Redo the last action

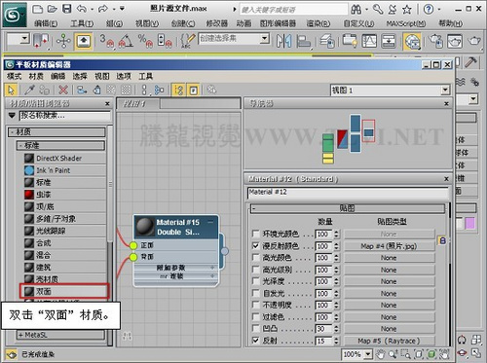tap(102, 9)
